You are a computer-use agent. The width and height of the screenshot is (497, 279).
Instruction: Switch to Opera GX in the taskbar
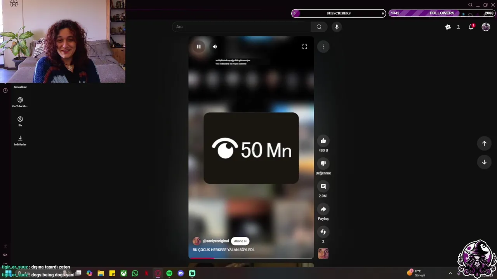click(x=158, y=274)
